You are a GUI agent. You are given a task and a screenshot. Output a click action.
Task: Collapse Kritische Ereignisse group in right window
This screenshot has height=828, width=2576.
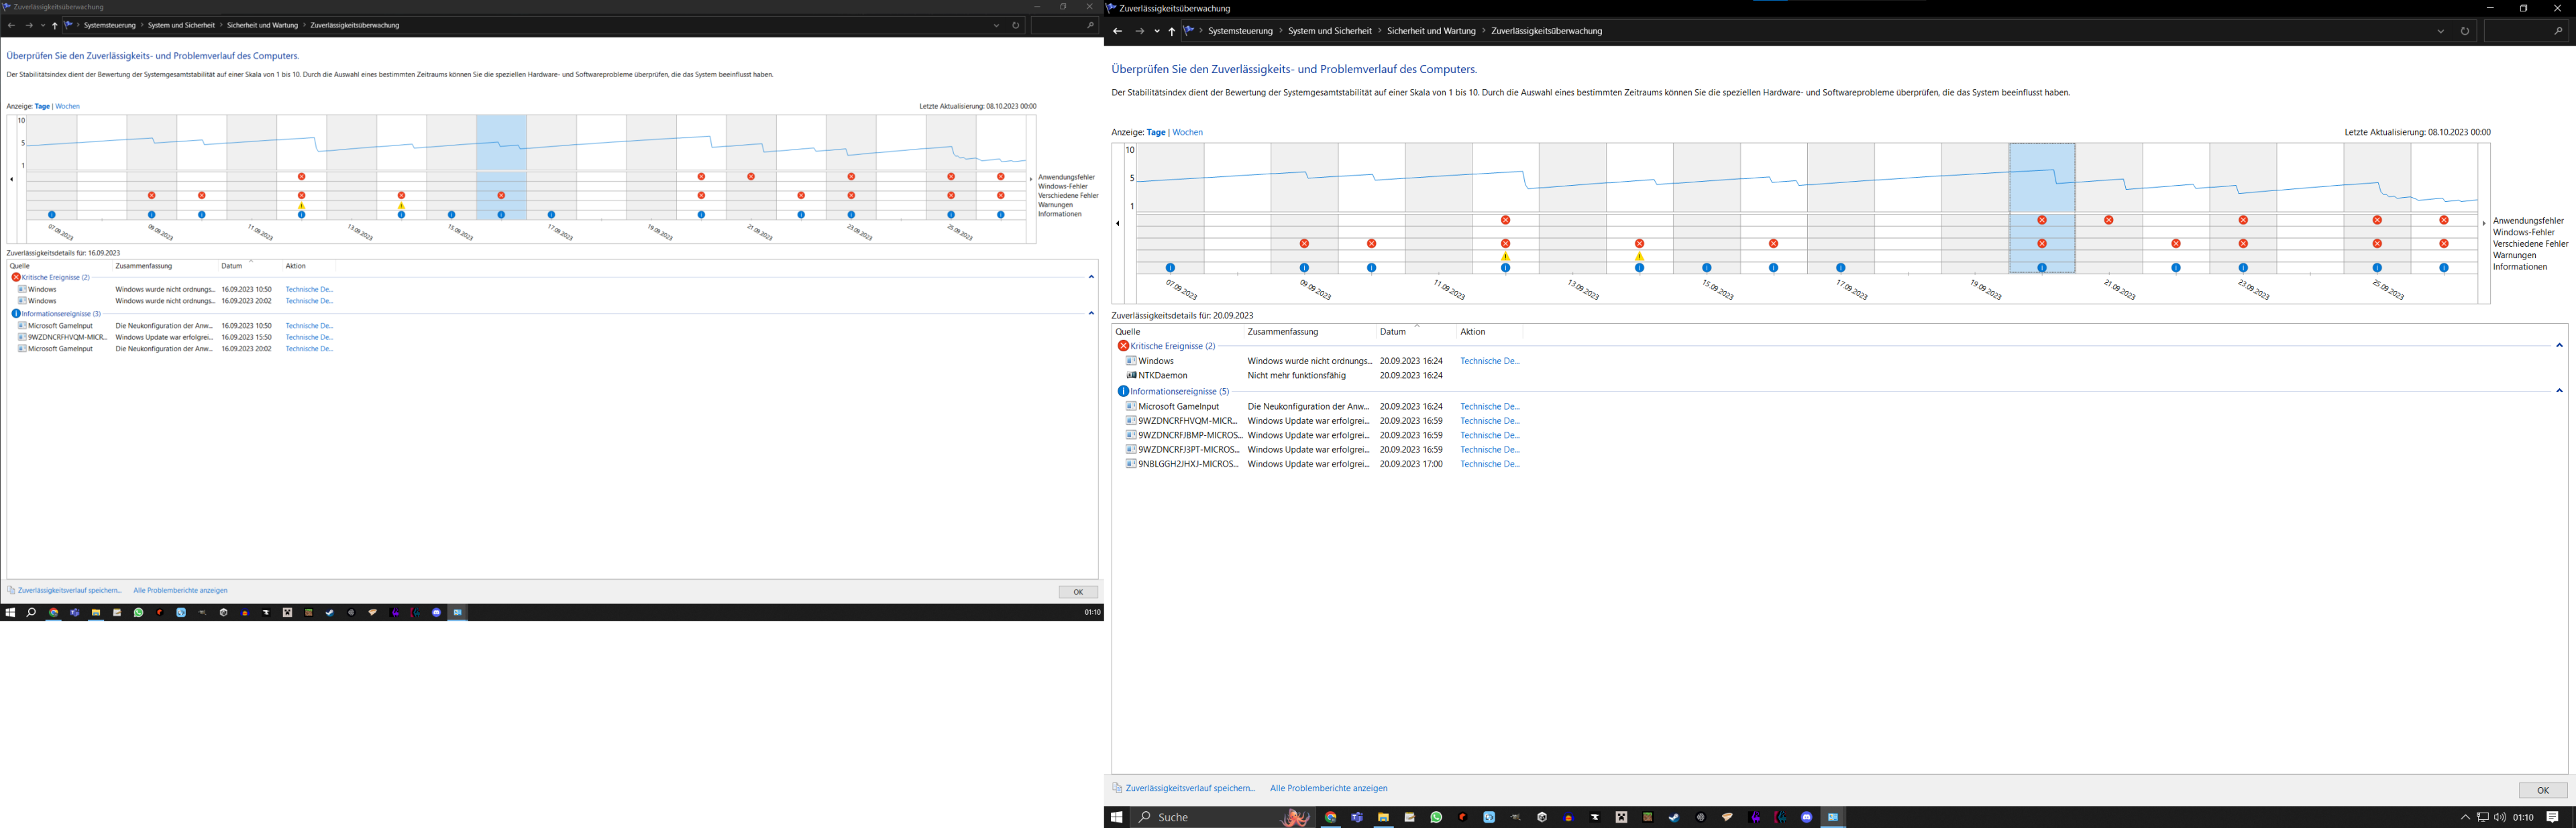[2559, 346]
